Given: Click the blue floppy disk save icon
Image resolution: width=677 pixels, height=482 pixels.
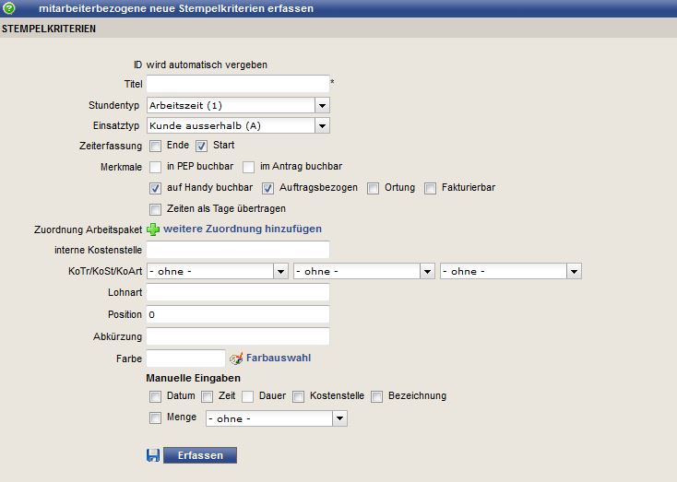Looking at the screenshot, I should point(153,455).
